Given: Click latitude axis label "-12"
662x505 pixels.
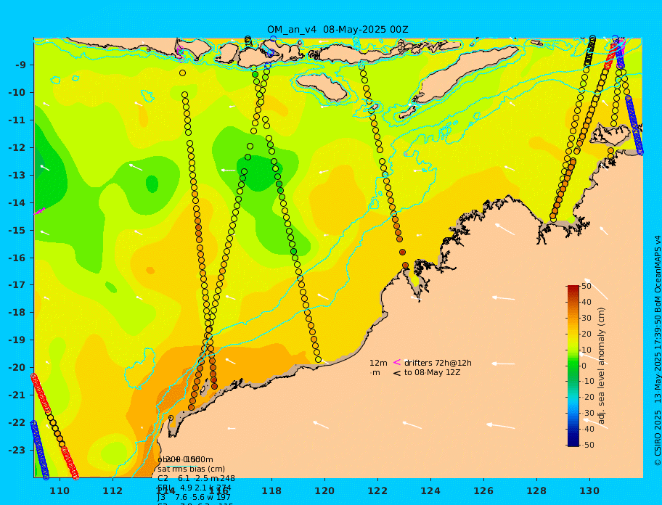Looking at the screenshot, I should click(x=17, y=148).
